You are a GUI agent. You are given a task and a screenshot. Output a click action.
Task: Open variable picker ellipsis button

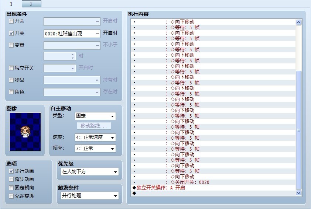[97, 45]
